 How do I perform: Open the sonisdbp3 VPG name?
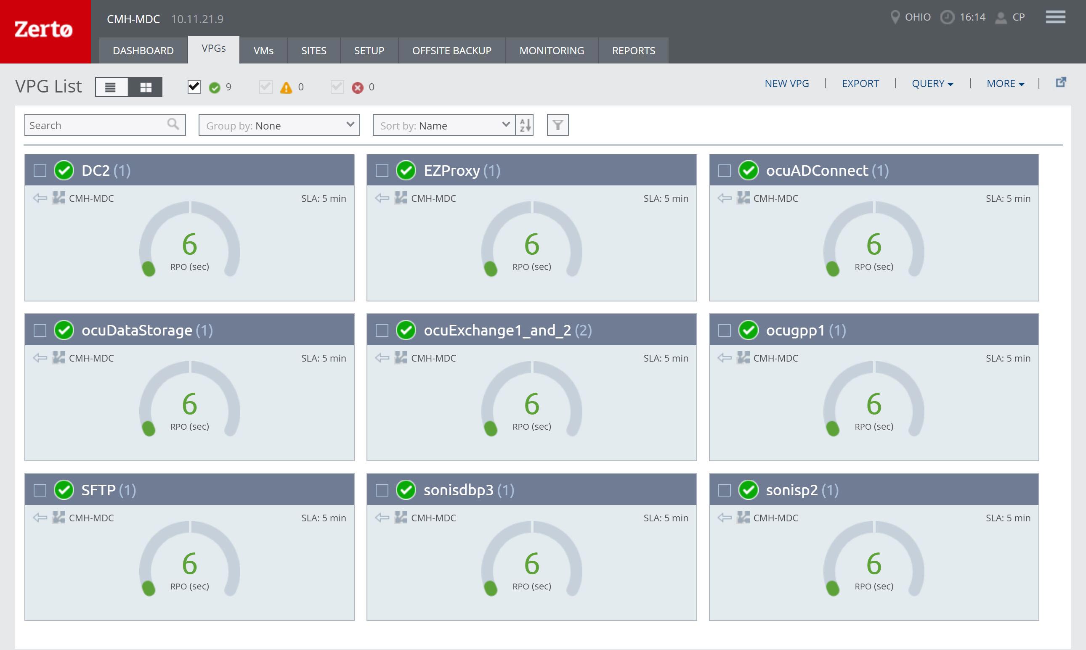(458, 490)
